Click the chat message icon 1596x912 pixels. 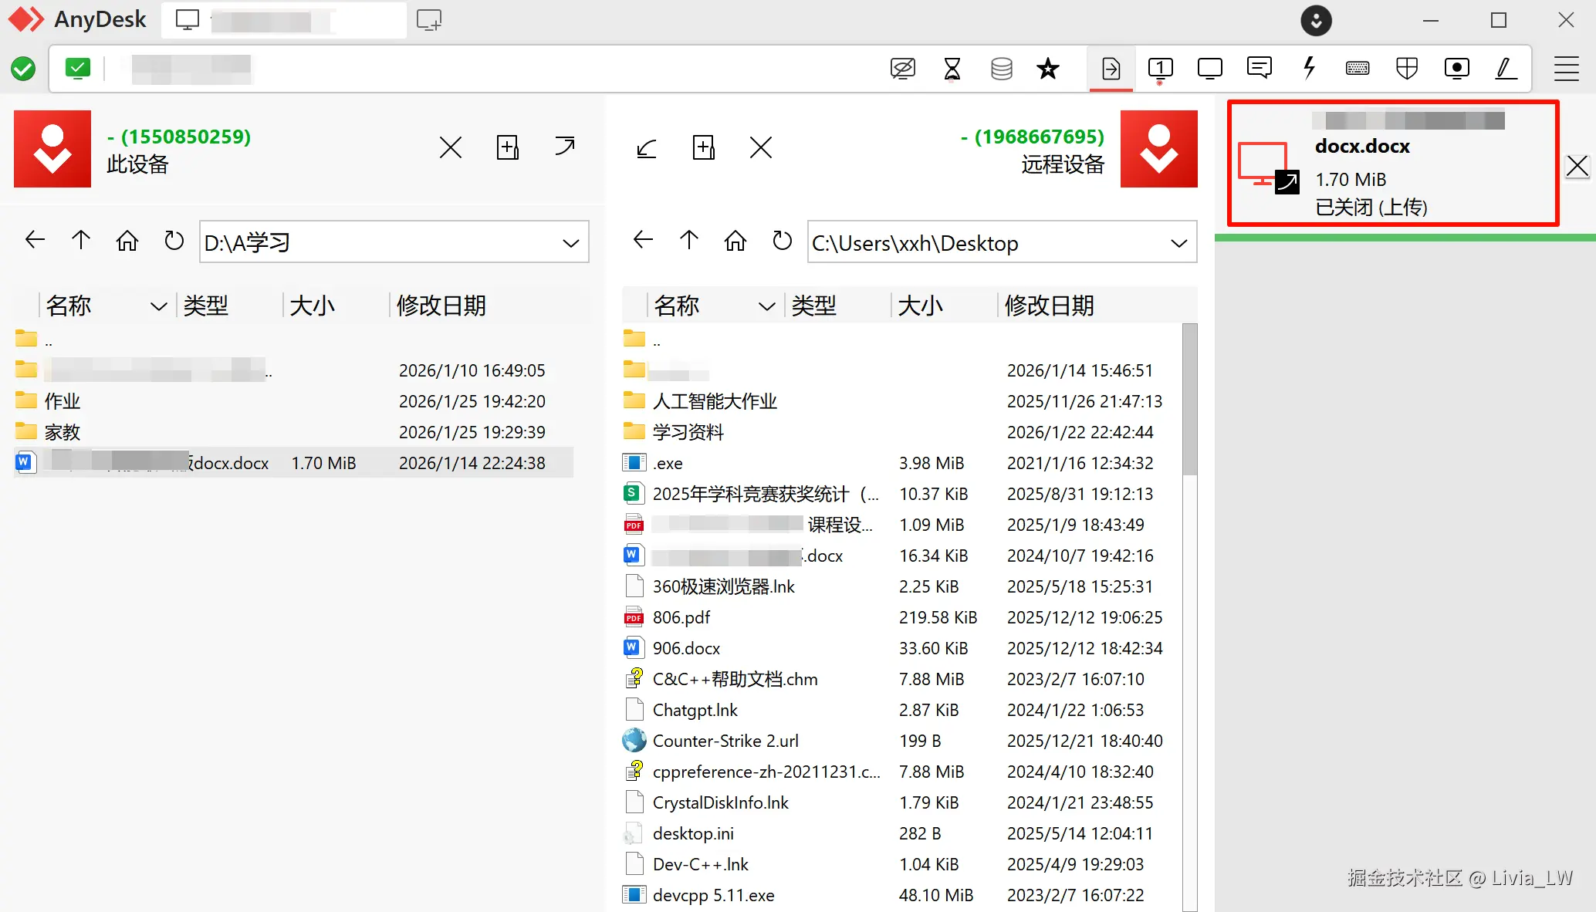click(x=1259, y=68)
